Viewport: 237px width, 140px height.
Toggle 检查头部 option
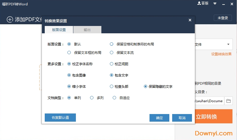pyautogui.click(x=112, y=86)
